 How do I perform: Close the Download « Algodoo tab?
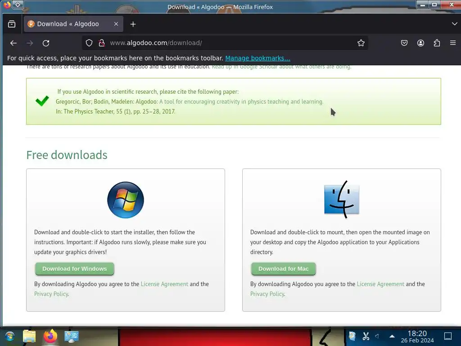[x=116, y=24]
